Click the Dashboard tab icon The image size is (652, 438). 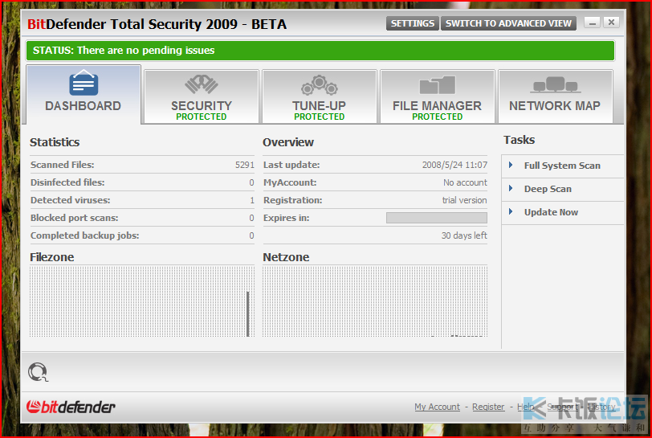pos(84,84)
